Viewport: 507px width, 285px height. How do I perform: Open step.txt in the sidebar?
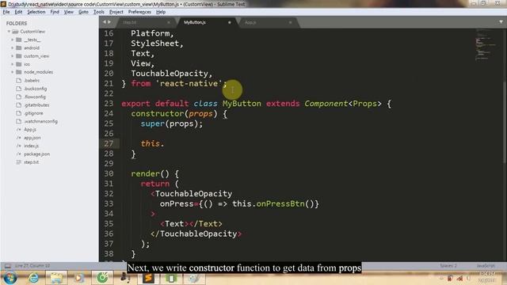(31, 161)
